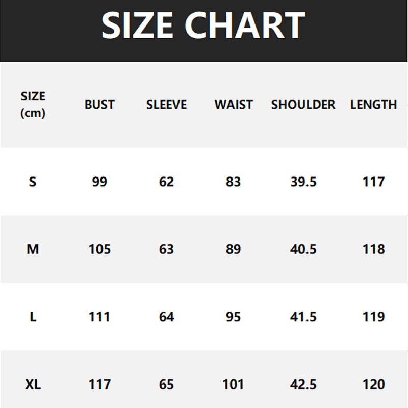The height and width of the screenshot is (408, 408).
Task: Click shoulder value 39.5 in S row
Action: tap(303, 182)
